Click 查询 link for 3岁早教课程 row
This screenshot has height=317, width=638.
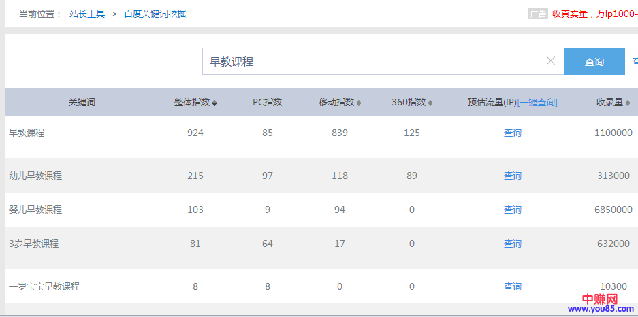(x=512, y=244)
